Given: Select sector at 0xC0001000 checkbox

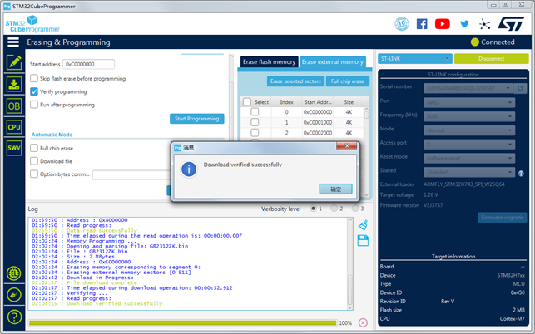Looking at the screenshot, I should coord(255,122).
